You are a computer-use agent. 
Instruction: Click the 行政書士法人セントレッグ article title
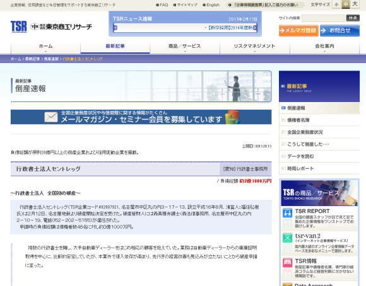click(x=49, y=169)
